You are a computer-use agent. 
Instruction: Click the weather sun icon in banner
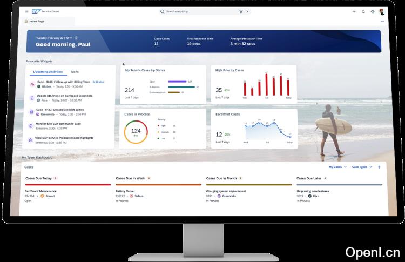[x=76, y=38]
